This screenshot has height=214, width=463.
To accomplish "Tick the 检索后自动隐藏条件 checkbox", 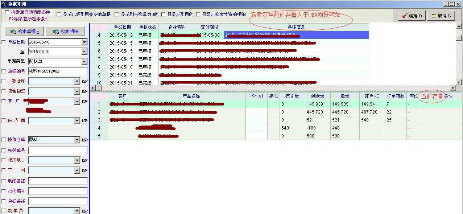I will click(x=7, y=12).
